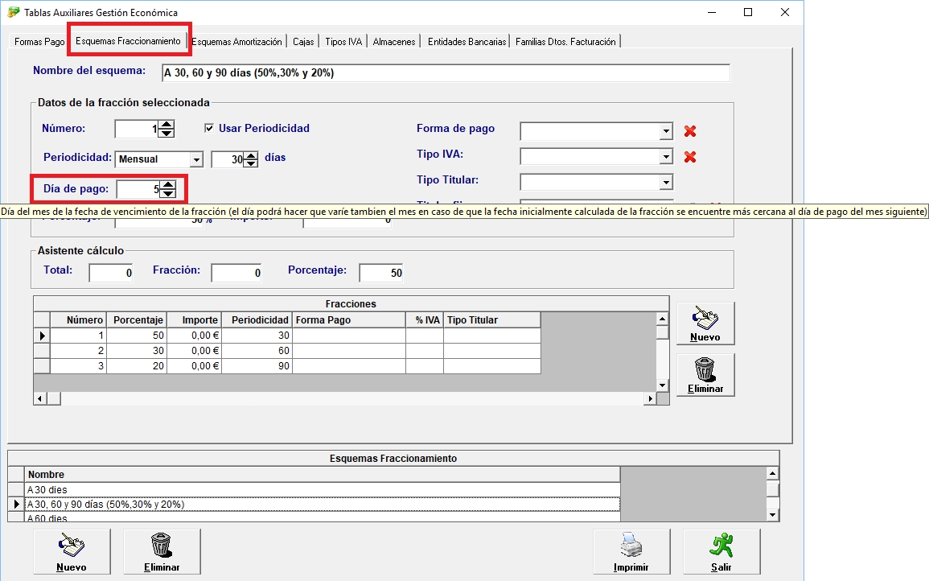Maximize the Tablas Auxiliares window
929x581 pixels.
[748, 12]
